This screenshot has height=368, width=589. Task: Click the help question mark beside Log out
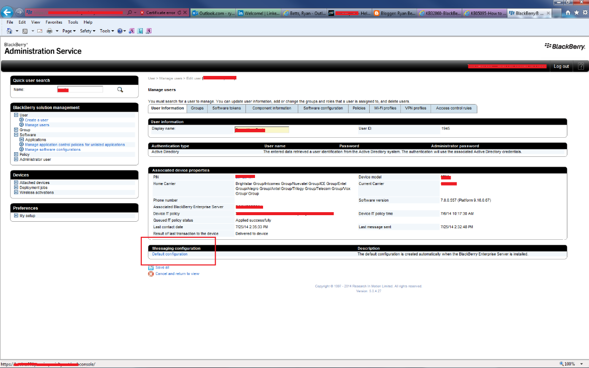tap(581, 66)
